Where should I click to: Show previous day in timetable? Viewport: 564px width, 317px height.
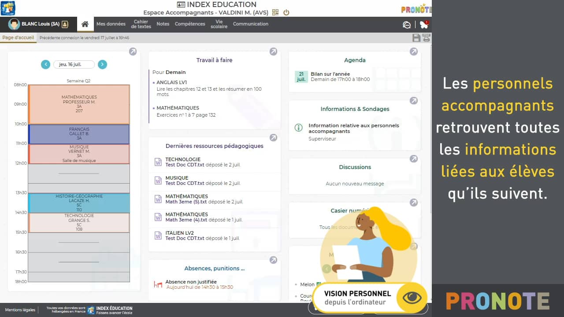pos(45,64)
